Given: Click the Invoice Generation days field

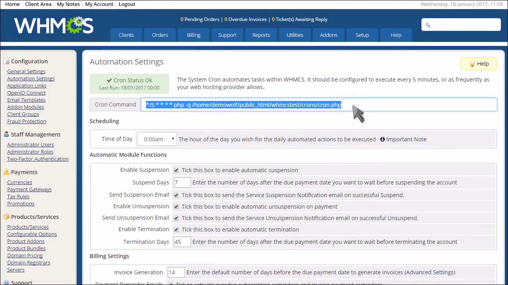Looking at the screenshot, I should click(x=176, y=272).
